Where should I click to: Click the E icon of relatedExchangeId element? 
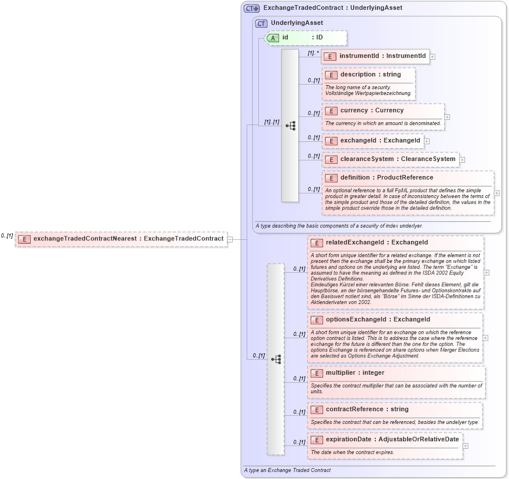point(317,243)
